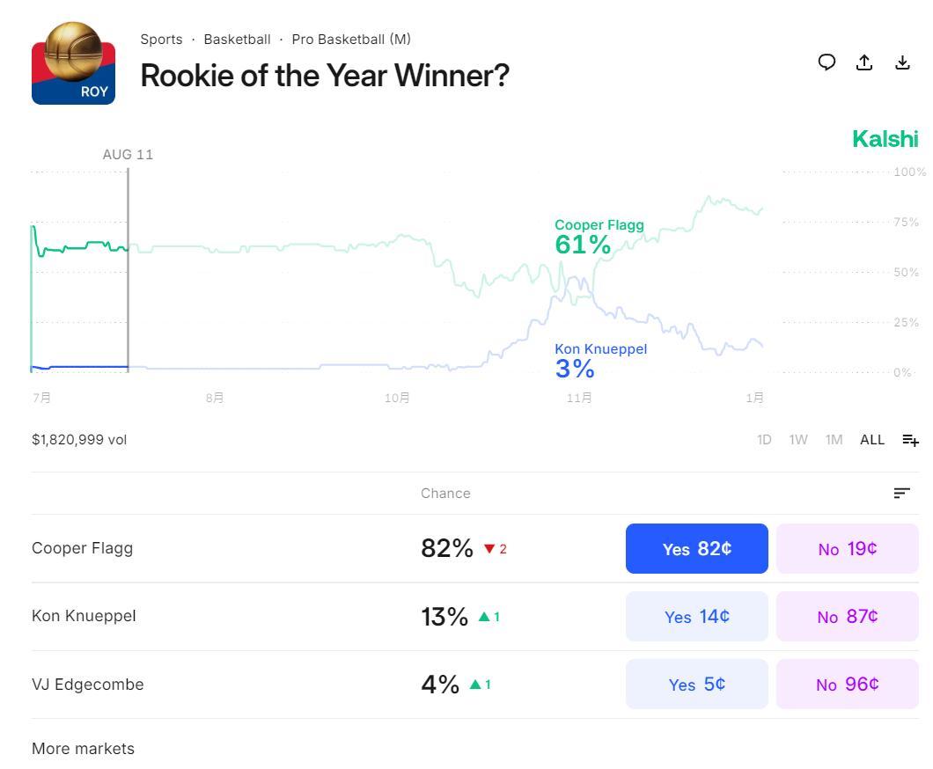The image size is (933, 769).
Task: Click the ROY basketball market thumbnail
Action: click(73, 63)
